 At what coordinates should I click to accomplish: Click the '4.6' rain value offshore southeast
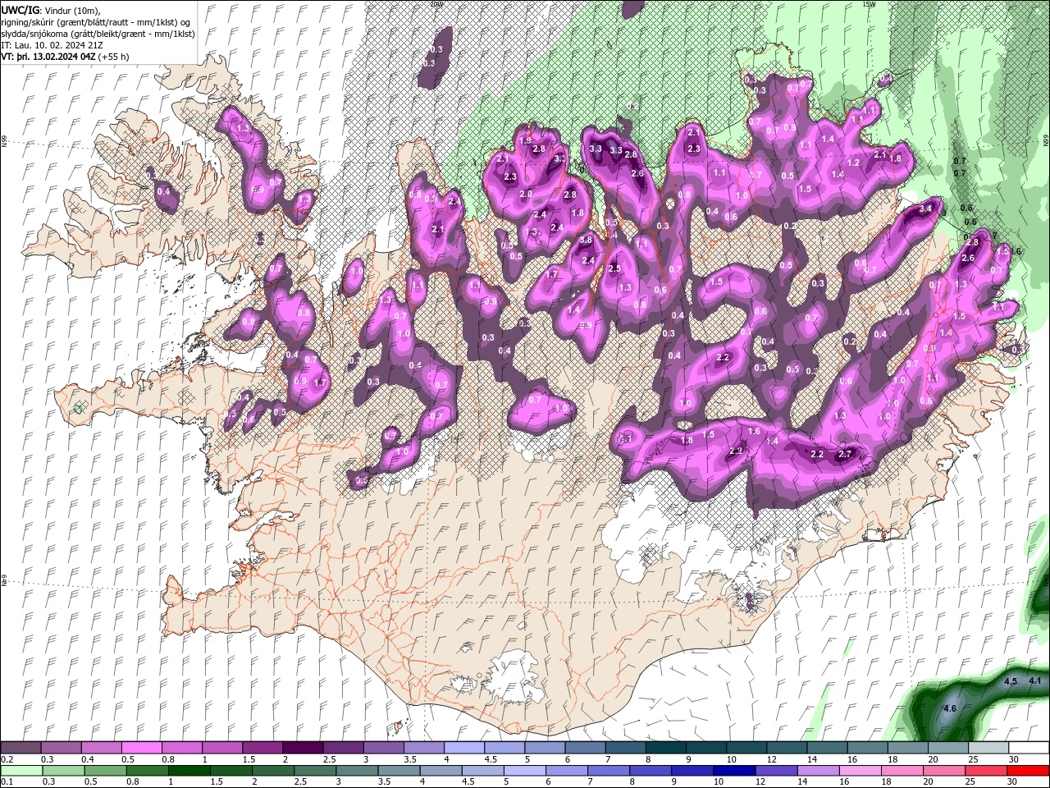click(951, 708)
